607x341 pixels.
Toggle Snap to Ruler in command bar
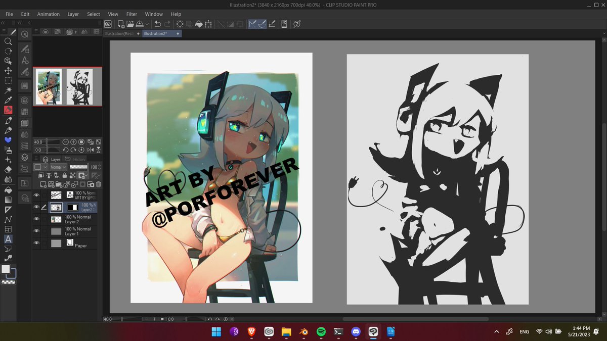tap(252, 24)
